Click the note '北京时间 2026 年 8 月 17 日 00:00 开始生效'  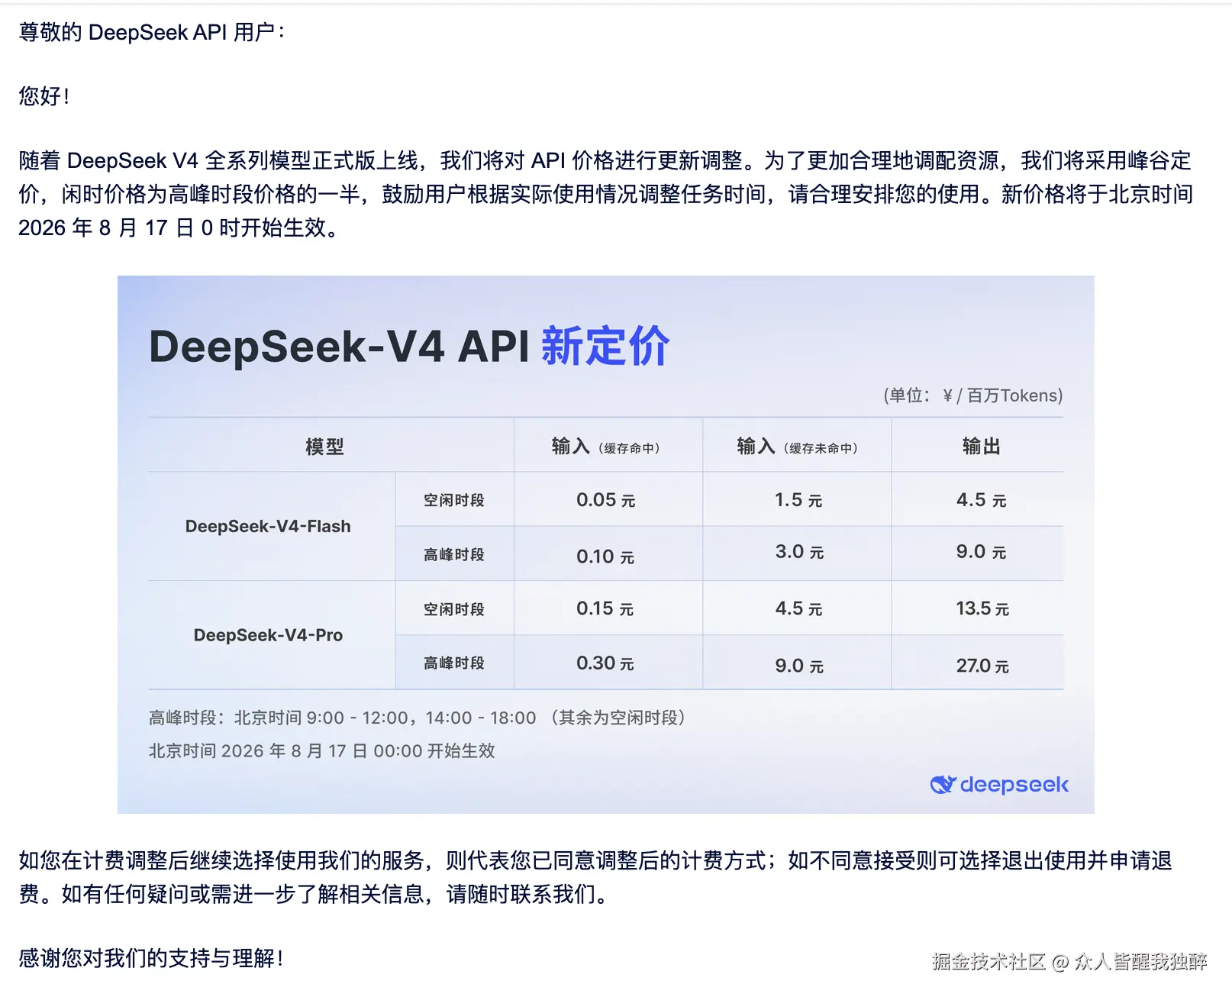[322, 751]
